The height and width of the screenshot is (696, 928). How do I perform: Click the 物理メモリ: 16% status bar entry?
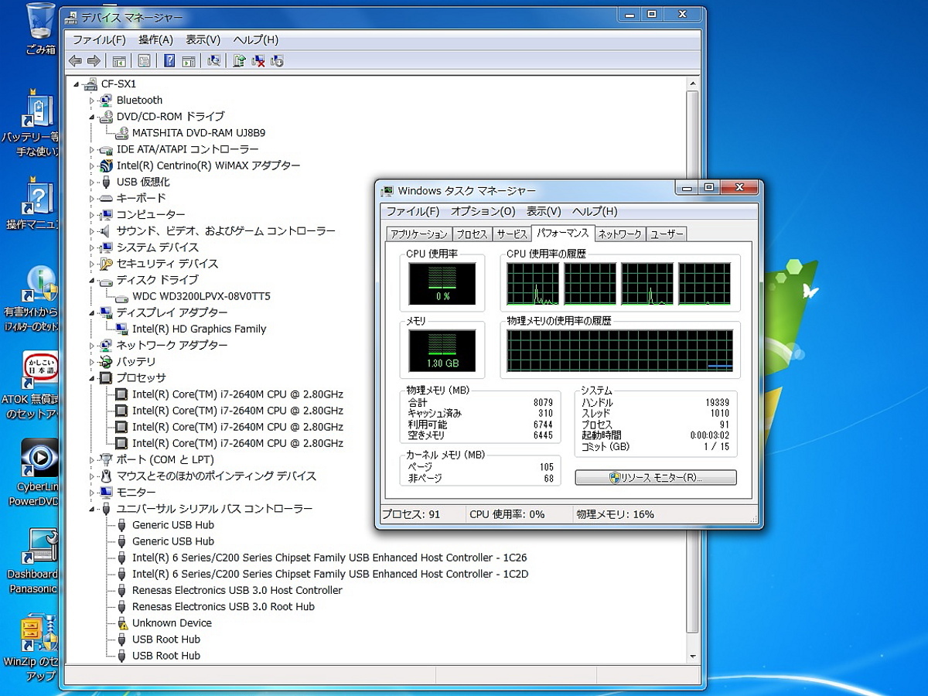[x=616, y=514]
